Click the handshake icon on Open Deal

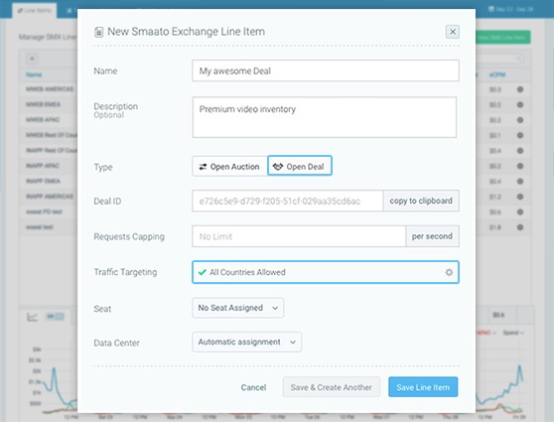[278, 167]
